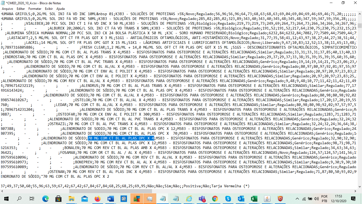
Task: Check the battery tray icon
Action: (310, 198)
